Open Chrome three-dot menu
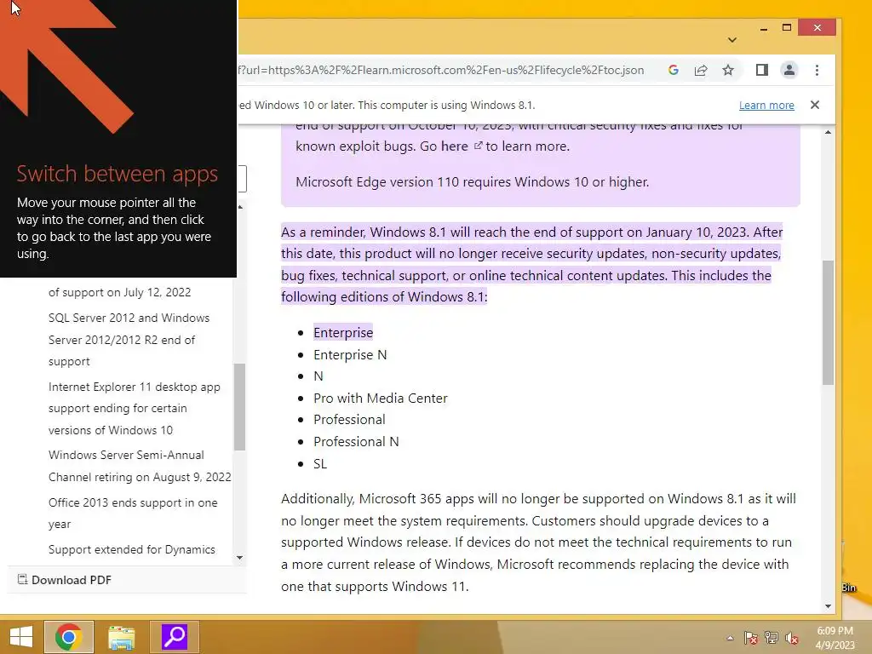The image size is (872, 654). [x=817, y=70]
